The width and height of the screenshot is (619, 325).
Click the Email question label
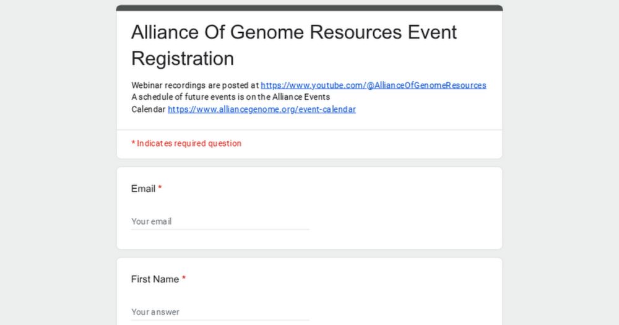point(143,189)
